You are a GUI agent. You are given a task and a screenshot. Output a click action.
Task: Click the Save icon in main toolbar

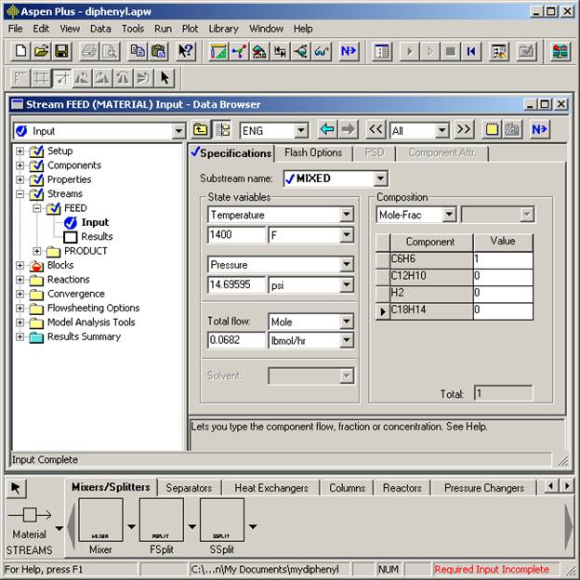click(61, 51)
